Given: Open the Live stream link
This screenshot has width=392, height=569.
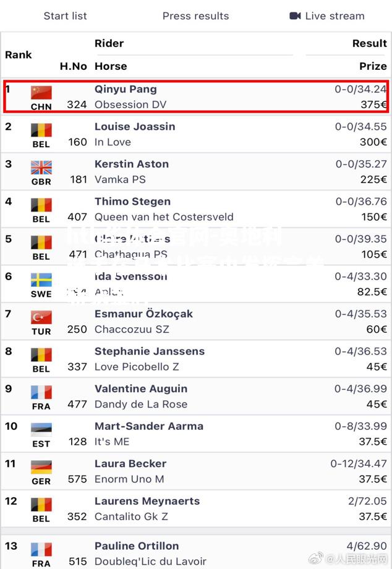Looking at the screenshot, I should coord(327,16).
